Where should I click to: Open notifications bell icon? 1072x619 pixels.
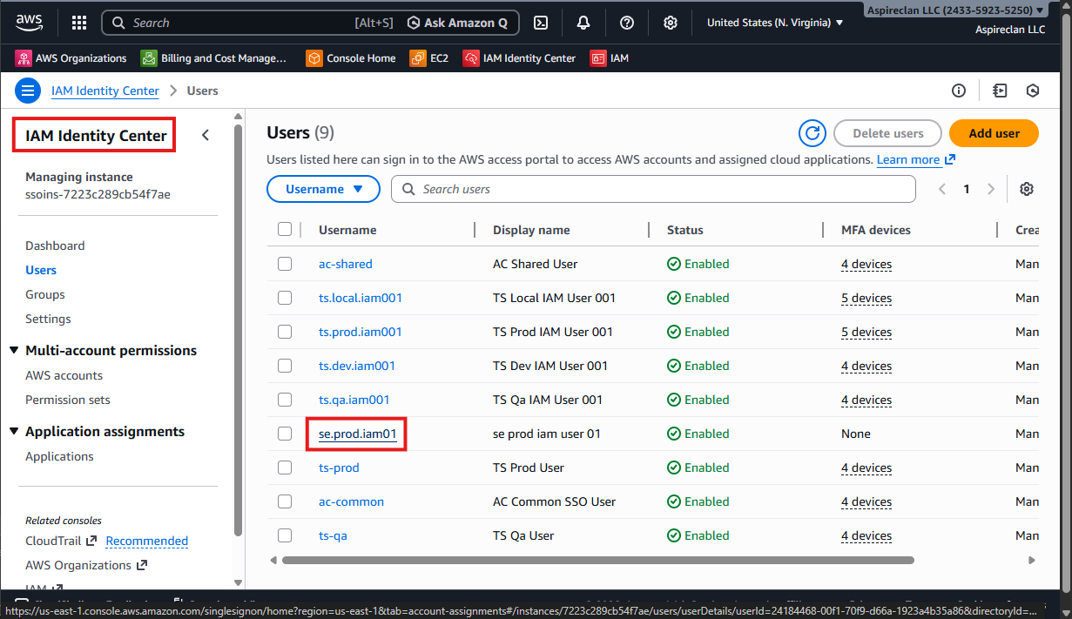583,23
